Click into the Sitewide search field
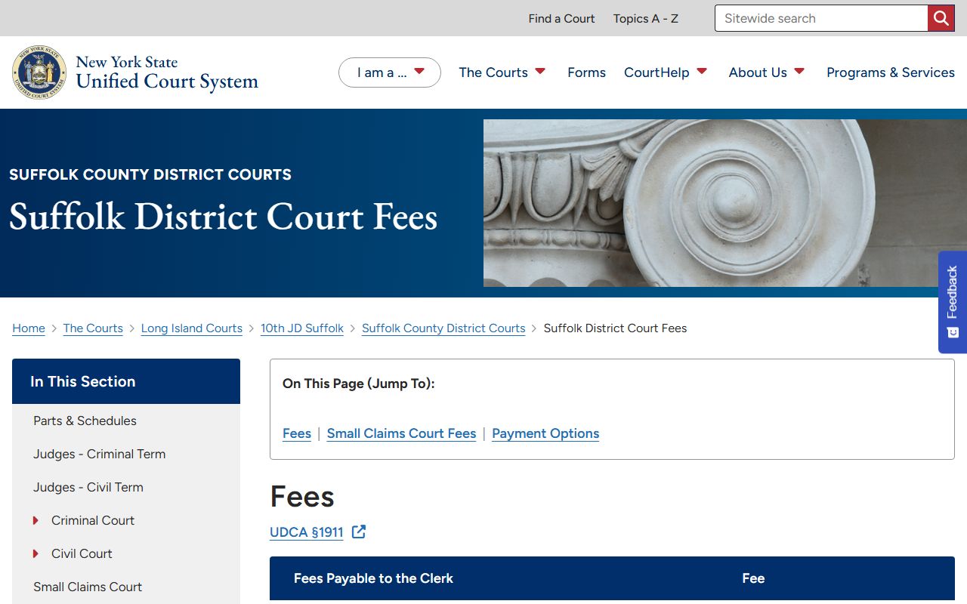Image resolution: width=967 pixels, height=604 pixels. point(821,18)
